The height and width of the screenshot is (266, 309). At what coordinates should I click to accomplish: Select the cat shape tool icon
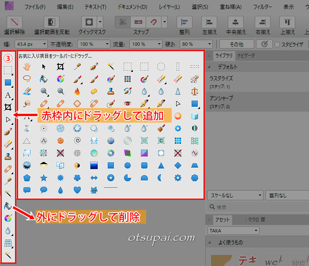(x=94, y=190)
